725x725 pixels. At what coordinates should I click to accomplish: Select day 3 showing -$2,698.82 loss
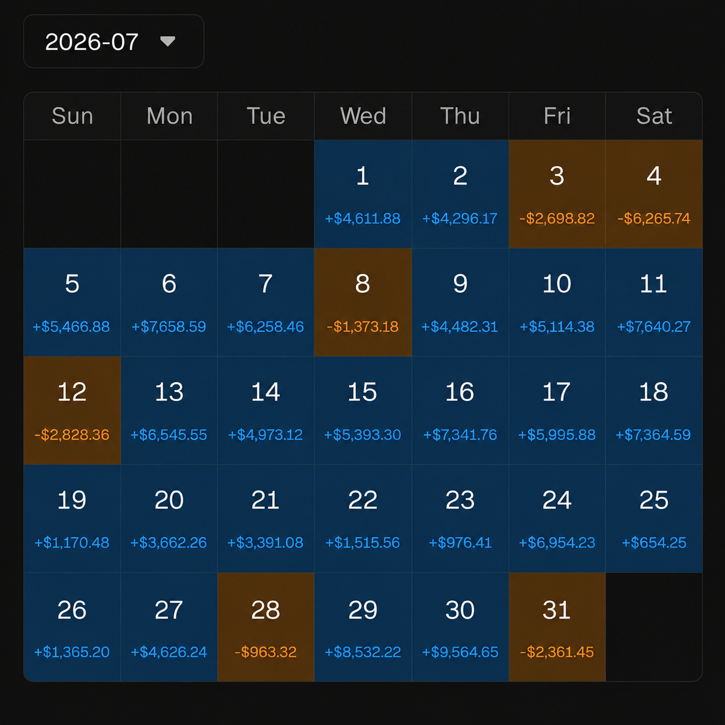pos(557,194)
